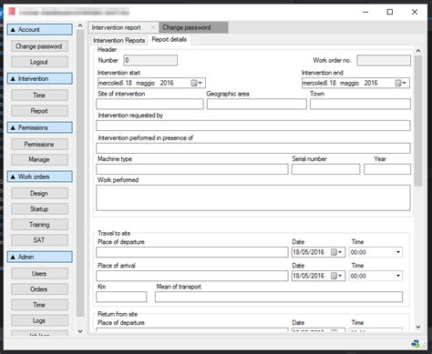Screen dimensions: 432x354
Task: Click sidebar scrollbar up arrow
Action: (x=80, y=25)
